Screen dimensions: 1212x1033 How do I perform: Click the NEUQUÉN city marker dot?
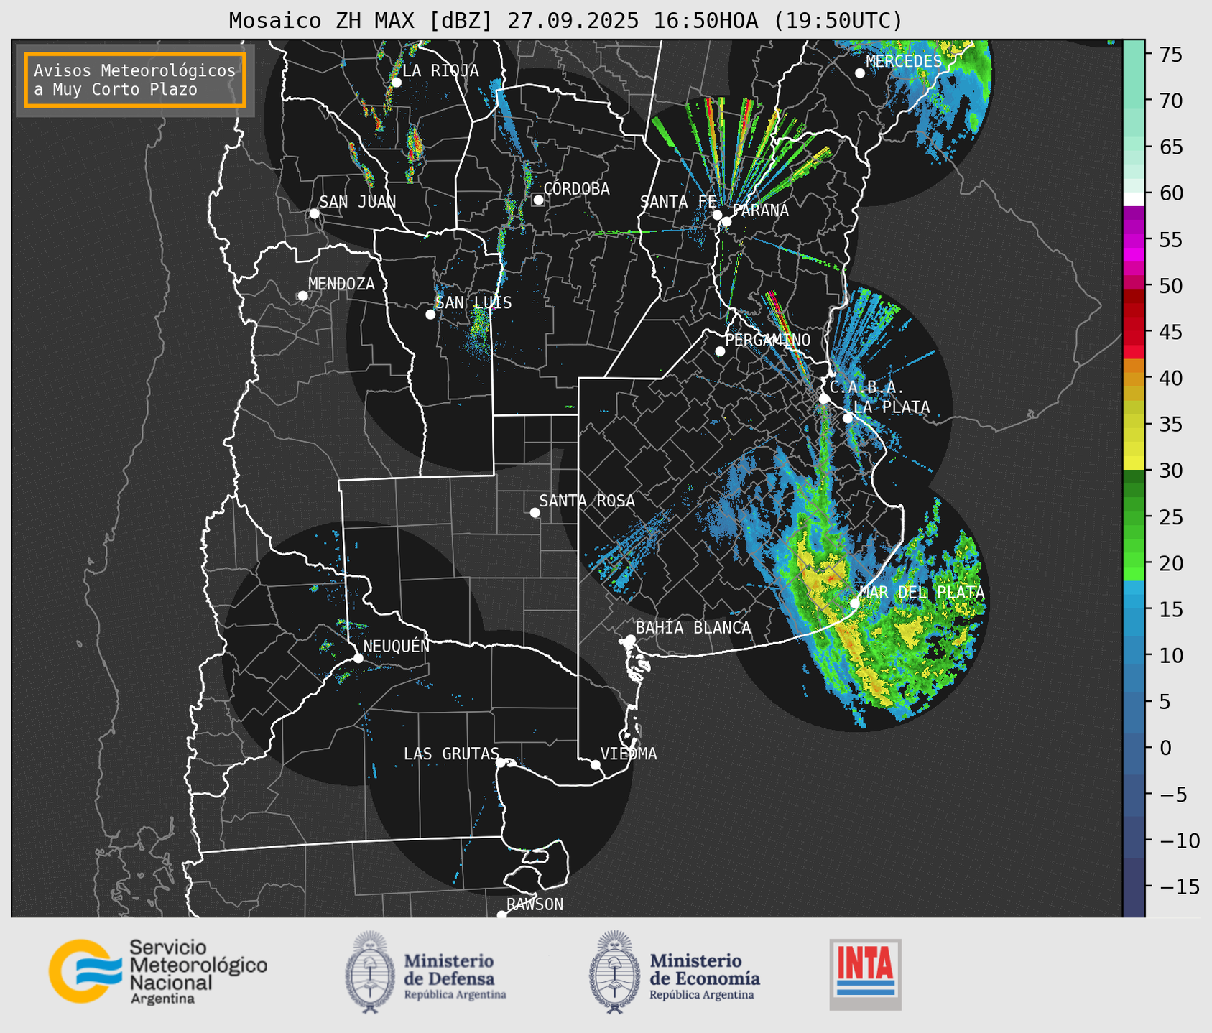click(358, 658)
